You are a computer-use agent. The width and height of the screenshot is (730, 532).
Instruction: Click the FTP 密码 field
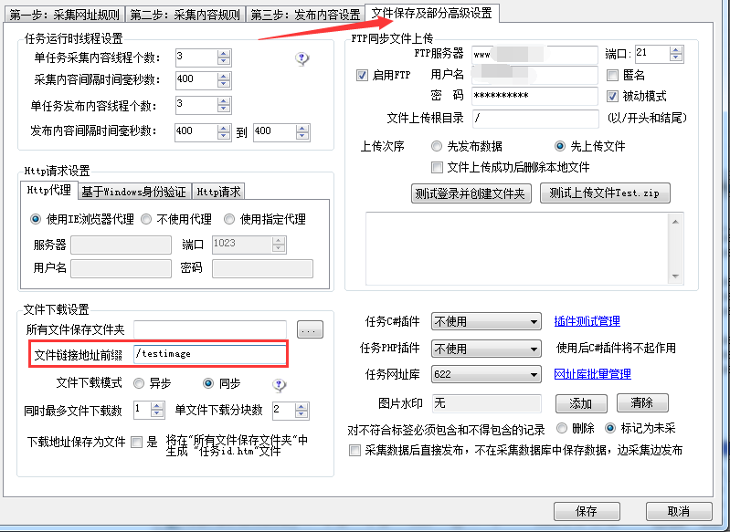click(534, 96)
